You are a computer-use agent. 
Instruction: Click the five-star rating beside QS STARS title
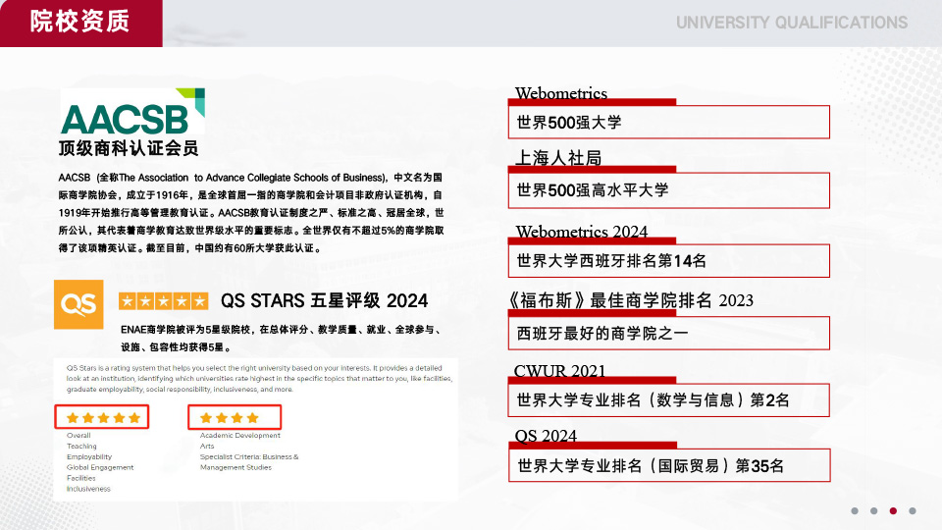(x=163, y=301)
